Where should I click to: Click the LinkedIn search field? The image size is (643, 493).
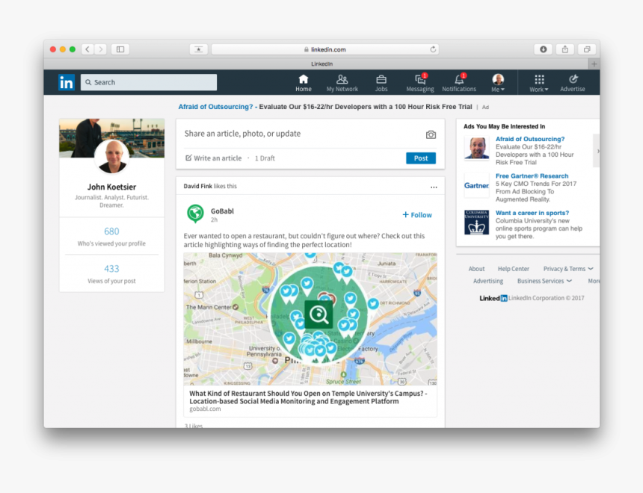tap(149, 82)
